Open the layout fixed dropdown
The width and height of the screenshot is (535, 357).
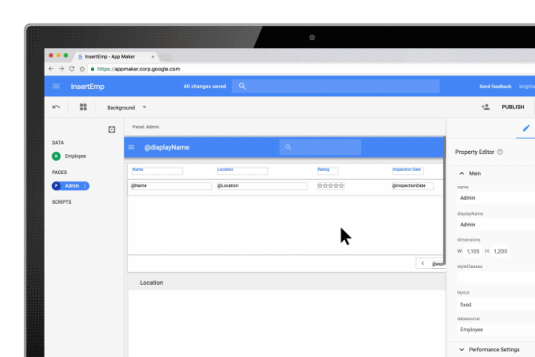tap(496, 304)
